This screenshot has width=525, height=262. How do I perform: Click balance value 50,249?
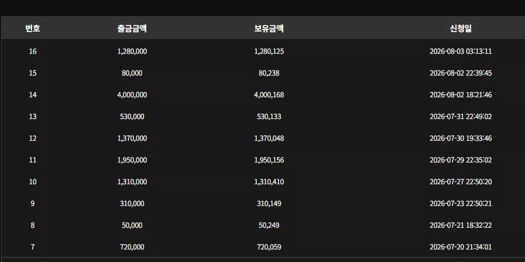pos(269,225)
